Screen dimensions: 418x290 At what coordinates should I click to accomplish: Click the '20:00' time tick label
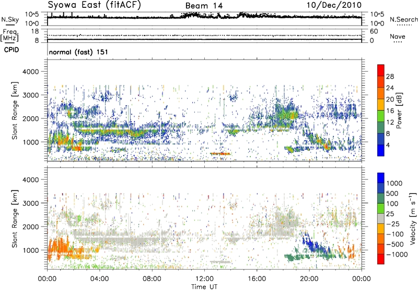point(309,279)
